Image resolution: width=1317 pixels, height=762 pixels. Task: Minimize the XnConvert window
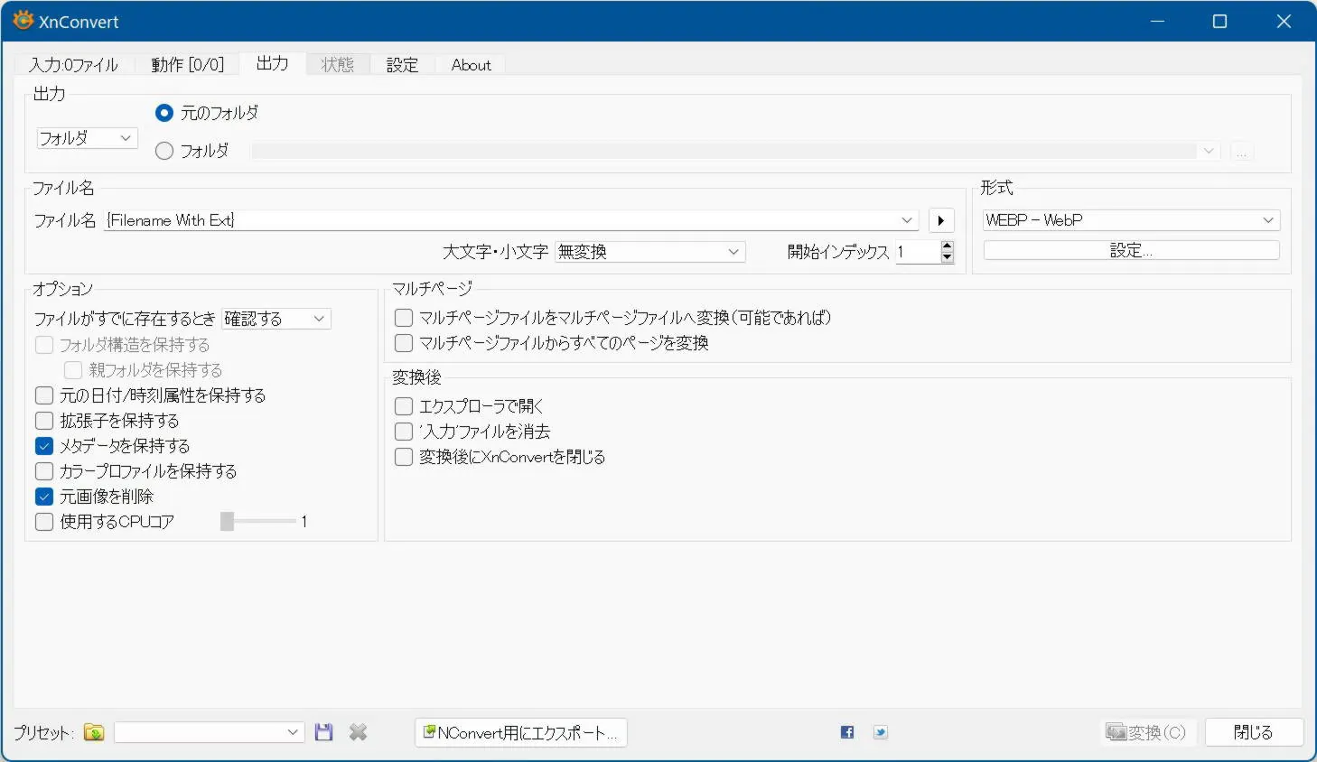(1157, 22)
